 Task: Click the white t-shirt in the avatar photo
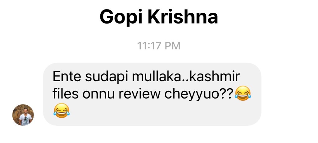pyautogui.click(x=25, y=120)
